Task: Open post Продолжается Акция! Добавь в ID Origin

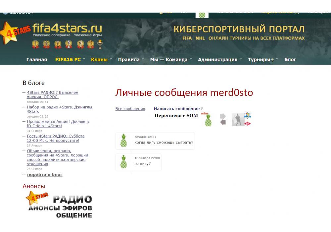Action: (x=58, y=124)
